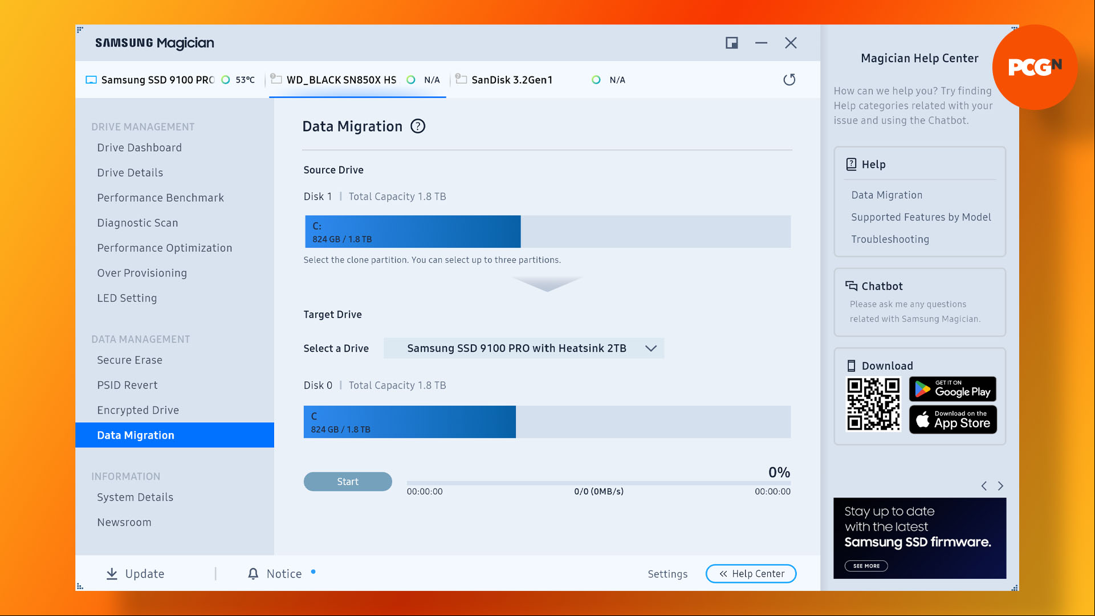Image resolution: width=1095 pixels, height=616 pixels.
Task: Click Disk 0 Total Capacity 1.8 TB
Action: tap(375, 385)
